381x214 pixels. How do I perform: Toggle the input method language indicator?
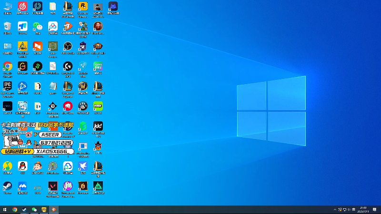(x=354, y=210)
